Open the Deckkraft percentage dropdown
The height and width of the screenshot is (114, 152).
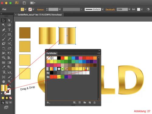click(129, 9)
